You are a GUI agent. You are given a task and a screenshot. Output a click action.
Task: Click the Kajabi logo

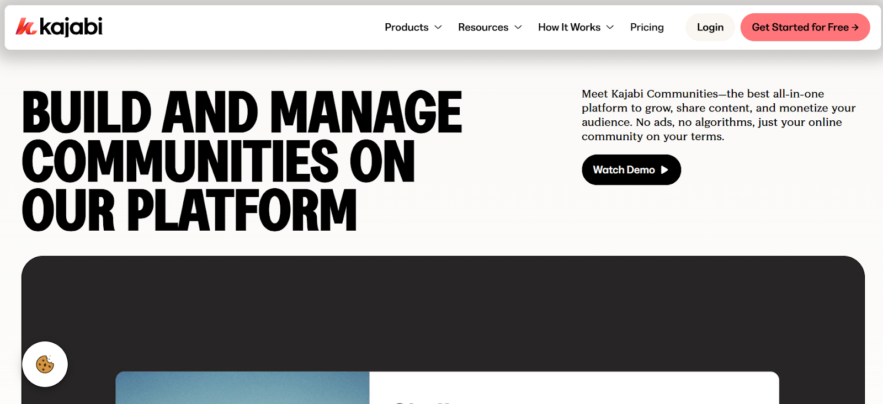point(59,26)
